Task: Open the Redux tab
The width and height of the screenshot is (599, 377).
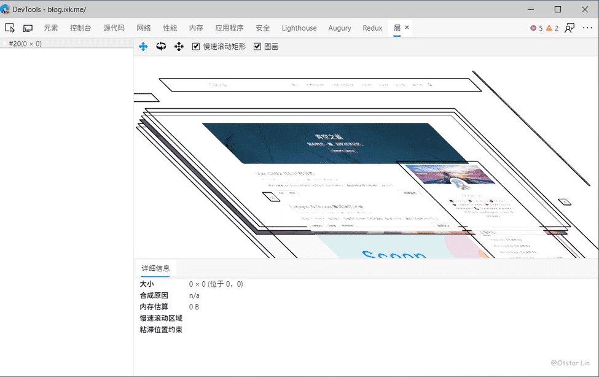Action: point(372,28)
